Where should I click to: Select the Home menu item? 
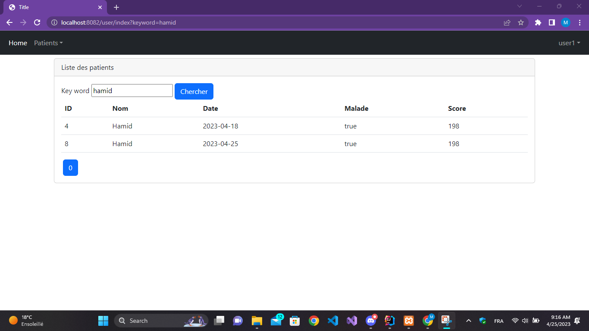point(18,43)
